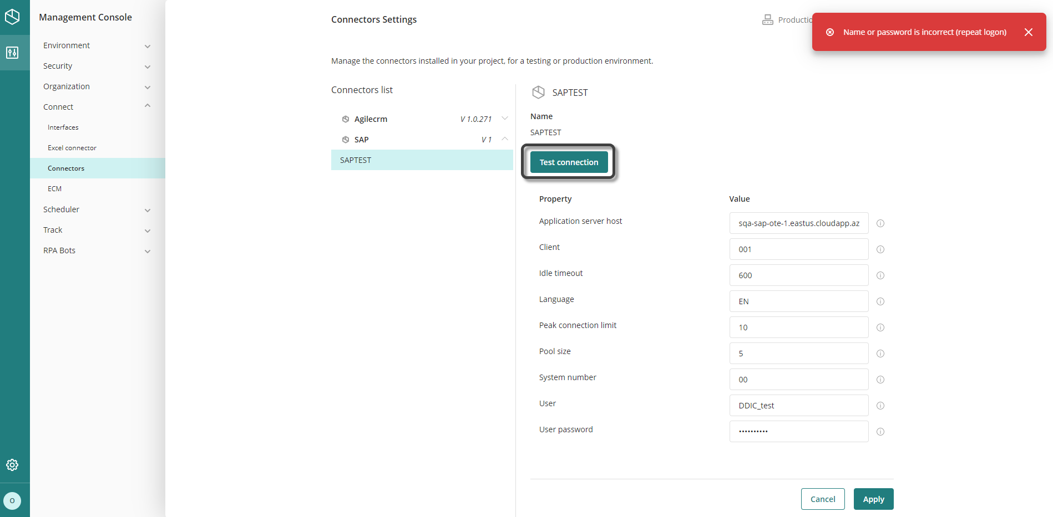The width and height of the screenshot is (1053, 517).
Task: Open the management console sliders icon
Action: [x=12, y=53]
